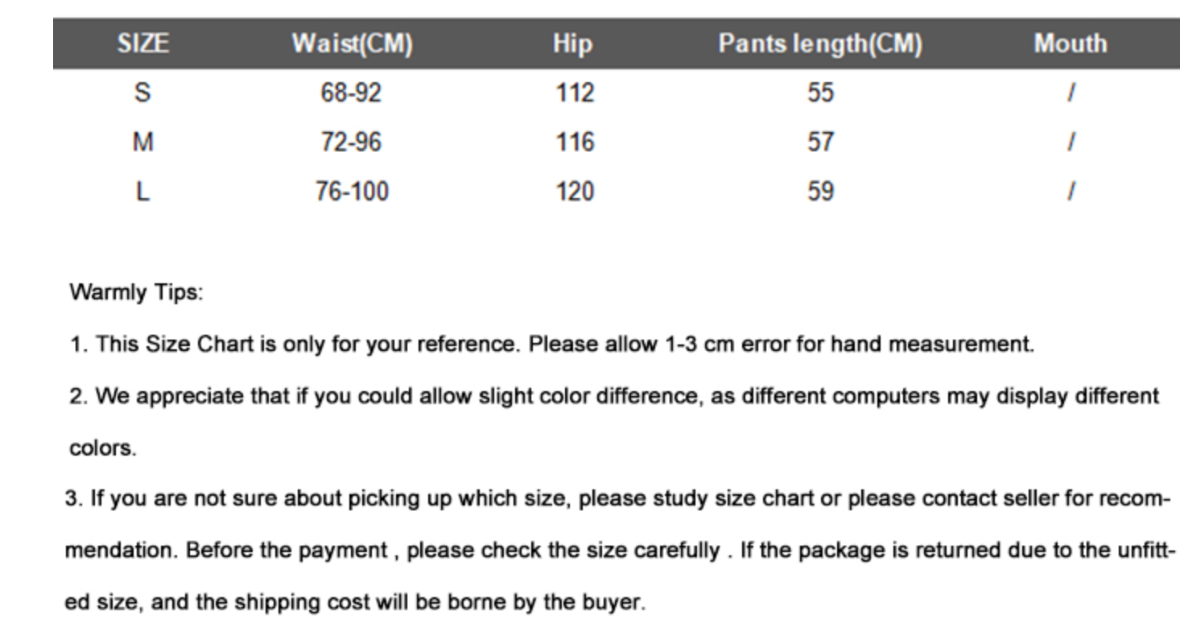1184x631 pixels.
Task: Click the pants length value 59
Action: (821, 192)
